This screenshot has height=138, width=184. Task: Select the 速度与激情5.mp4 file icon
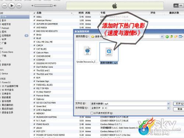pyautogui.click(x=109, y=52)
